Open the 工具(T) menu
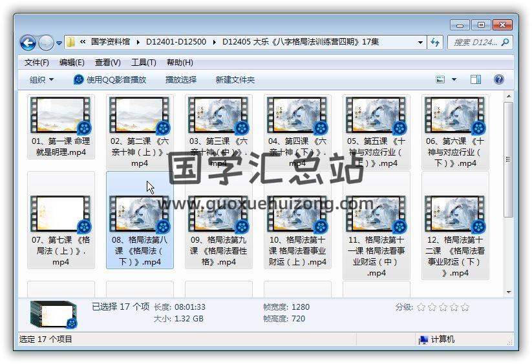The image size is (532, 364). click(144, 63)
